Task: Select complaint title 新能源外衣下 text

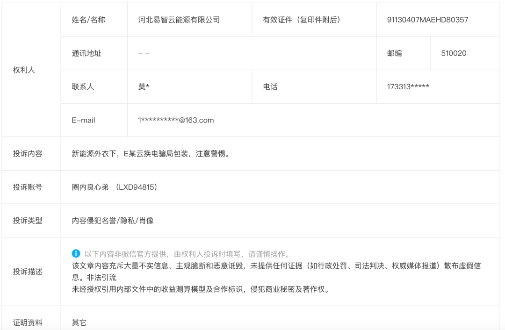Action: 151,154
